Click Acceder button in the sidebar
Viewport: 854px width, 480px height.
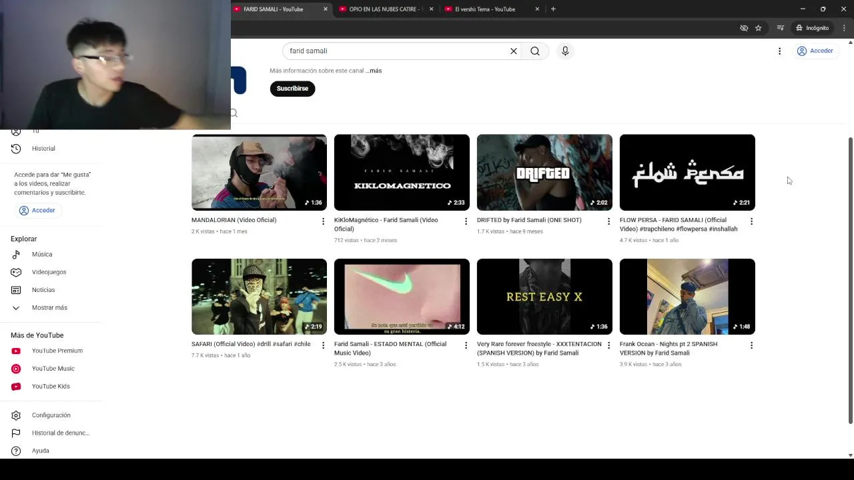coord(37,211)
